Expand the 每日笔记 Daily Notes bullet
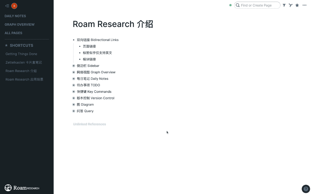This screenshot has width=311, height=194. tap(74, 79)
